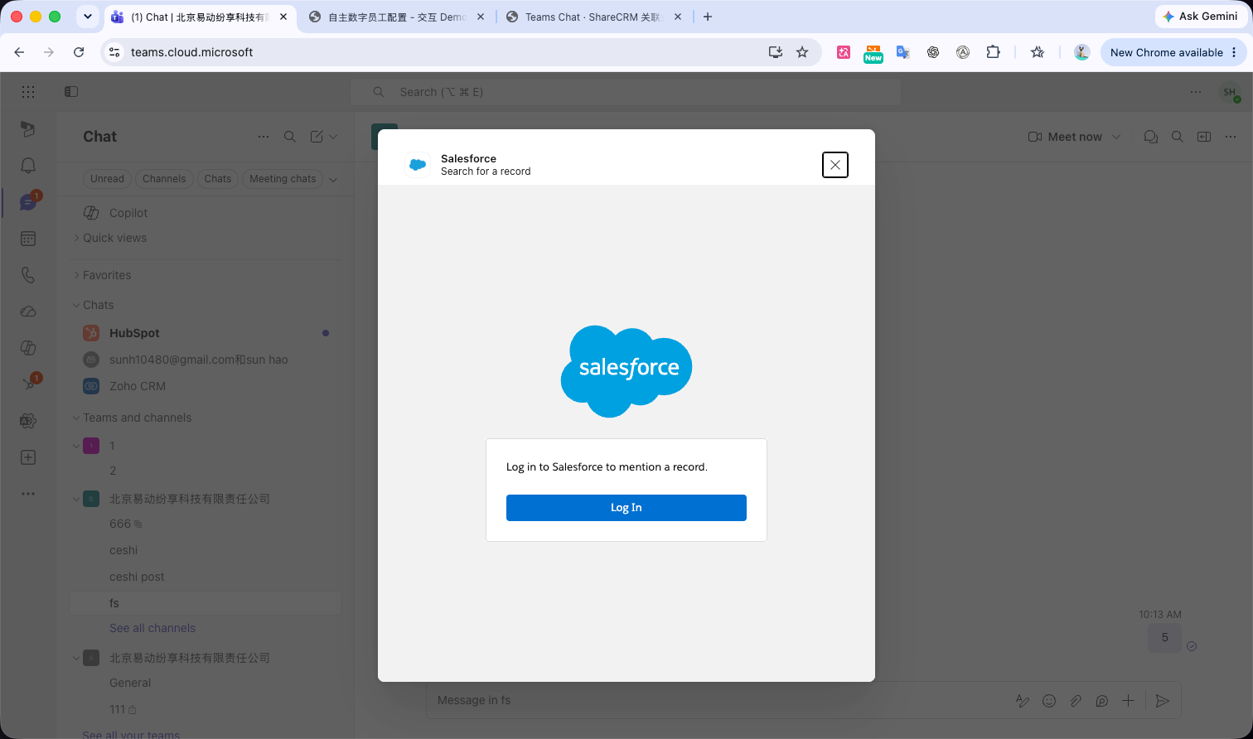Attach a file with the paperclip icon
The height and width of the screenshot is (739, 1253).
[x=1076, y=701]
